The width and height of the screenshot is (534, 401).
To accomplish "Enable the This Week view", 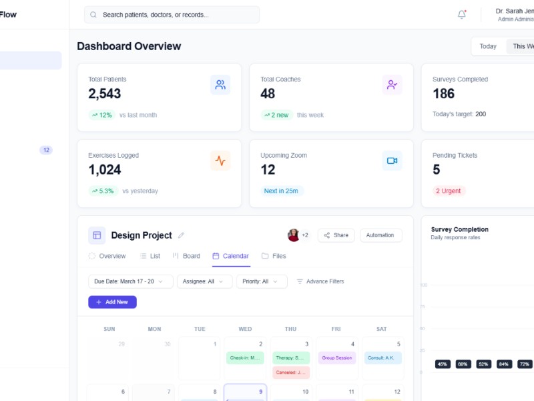I will (523, 46).
